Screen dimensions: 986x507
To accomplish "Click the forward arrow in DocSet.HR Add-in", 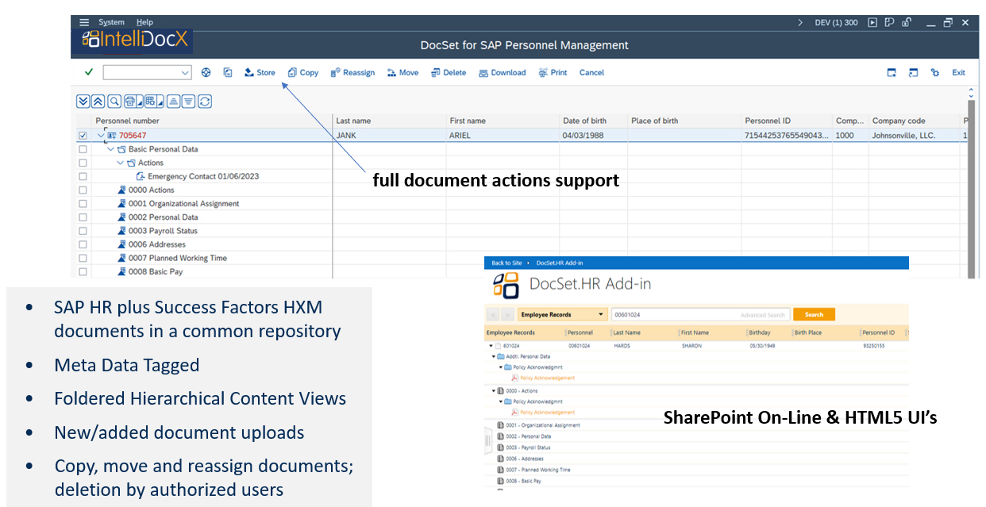I will 507,315.
